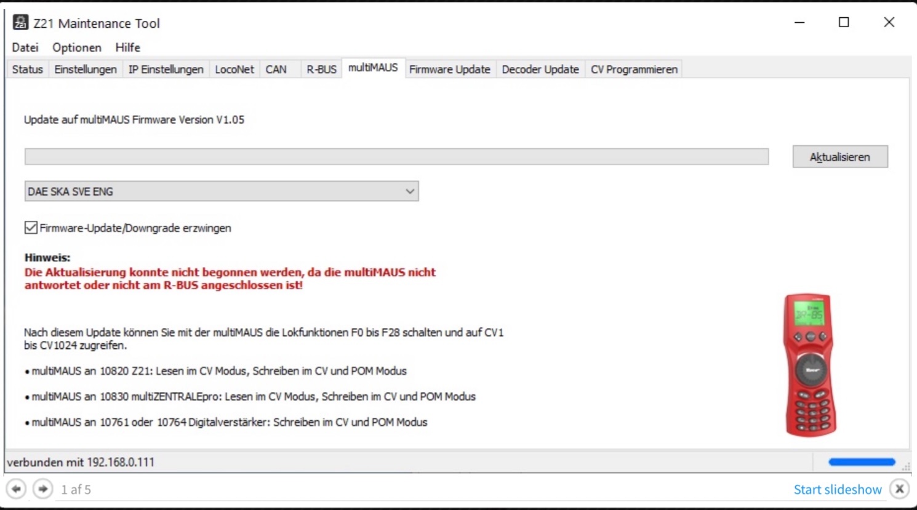
Task: Open the Datei menu
Action: (x=25, y=47)
